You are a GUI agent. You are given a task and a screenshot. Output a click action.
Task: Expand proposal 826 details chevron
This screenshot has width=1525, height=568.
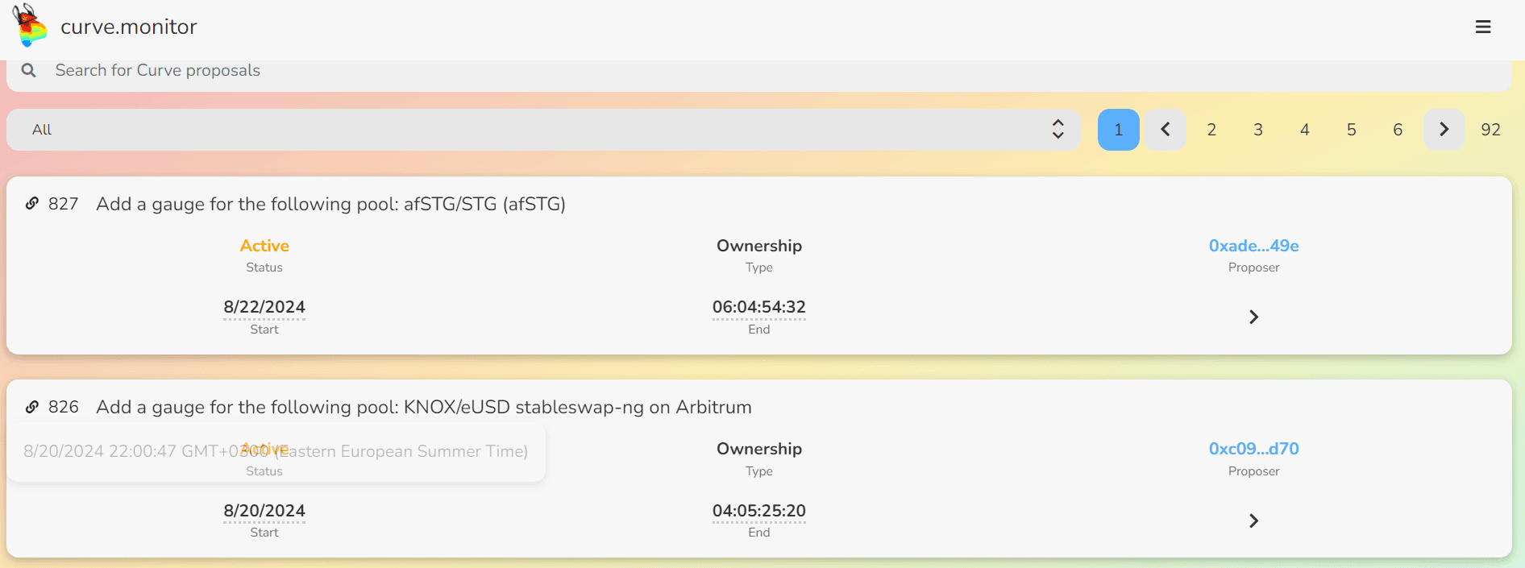click(1253, 520)
